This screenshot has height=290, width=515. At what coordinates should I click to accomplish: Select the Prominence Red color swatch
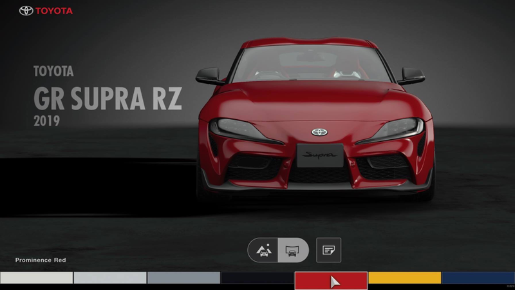[331, 280]
